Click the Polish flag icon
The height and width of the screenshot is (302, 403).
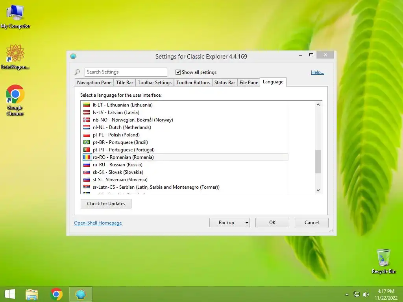click(x=87, y=135)
